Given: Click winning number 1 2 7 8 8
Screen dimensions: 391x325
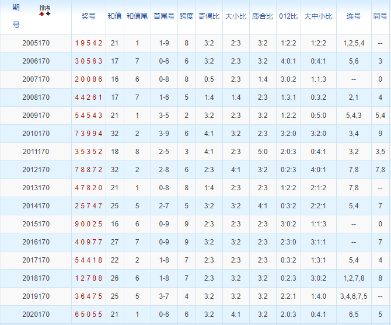Looking at the screenshot, I should tap(89, 278).
